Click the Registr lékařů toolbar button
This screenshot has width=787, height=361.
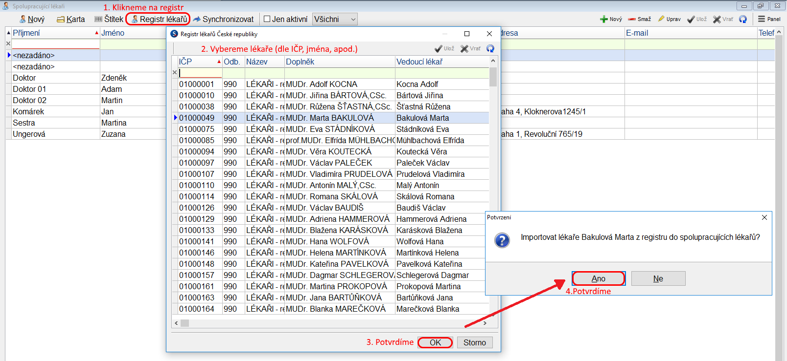coord(159,19)
